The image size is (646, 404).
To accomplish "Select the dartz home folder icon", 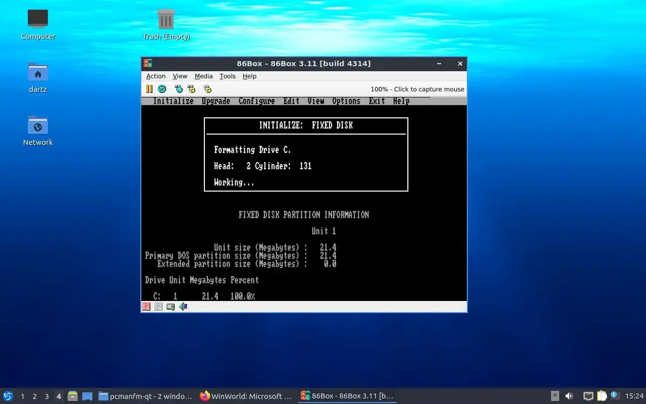I will coord(38,77).
